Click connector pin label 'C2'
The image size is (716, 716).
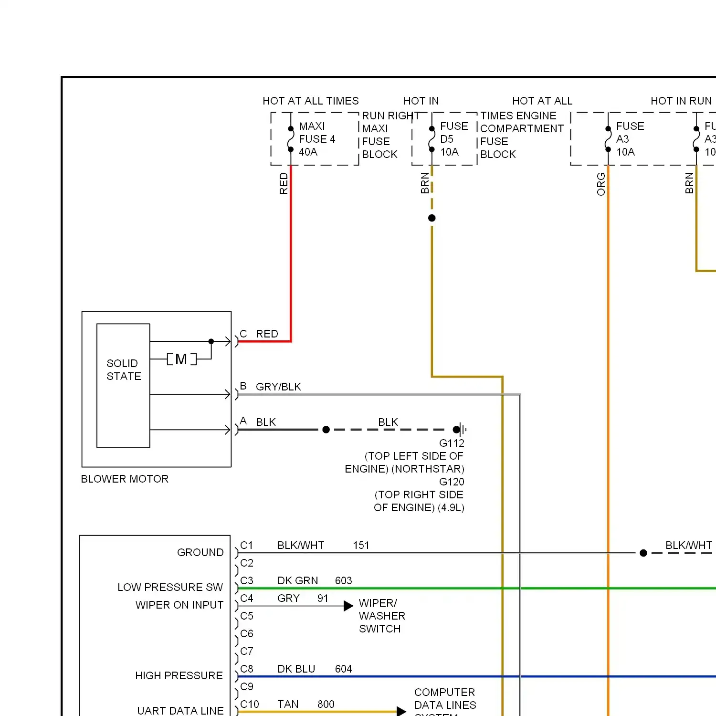(247, 563)
